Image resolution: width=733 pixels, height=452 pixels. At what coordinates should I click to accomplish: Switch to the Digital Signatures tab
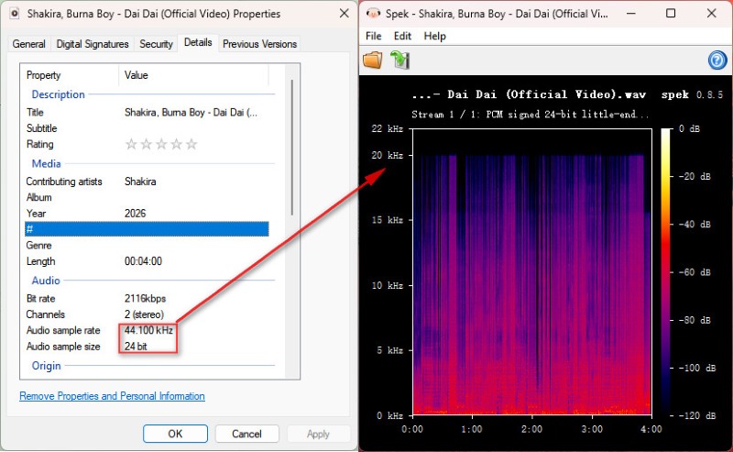tap(93, 44)
